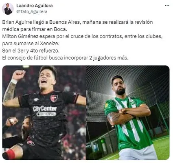Viewport: 173px width, 163px height.
Task: Open the right photo of green-jersey player
Action: [x=128, y=112]
